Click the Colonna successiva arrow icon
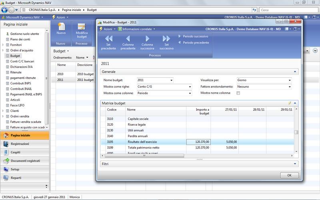Screen dimensions: 320x200 coord(147,38)
